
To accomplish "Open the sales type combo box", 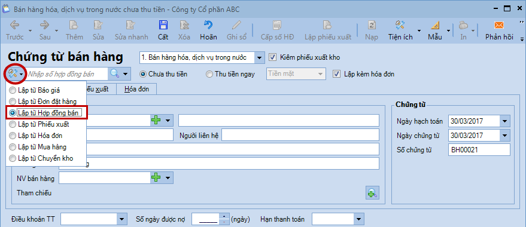I will click(x=259, y=57).
